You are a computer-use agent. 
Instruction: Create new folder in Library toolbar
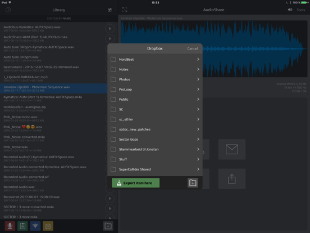[x=108, y=226]
